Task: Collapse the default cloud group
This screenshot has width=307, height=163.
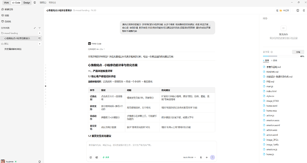Action: click(5, 44)
